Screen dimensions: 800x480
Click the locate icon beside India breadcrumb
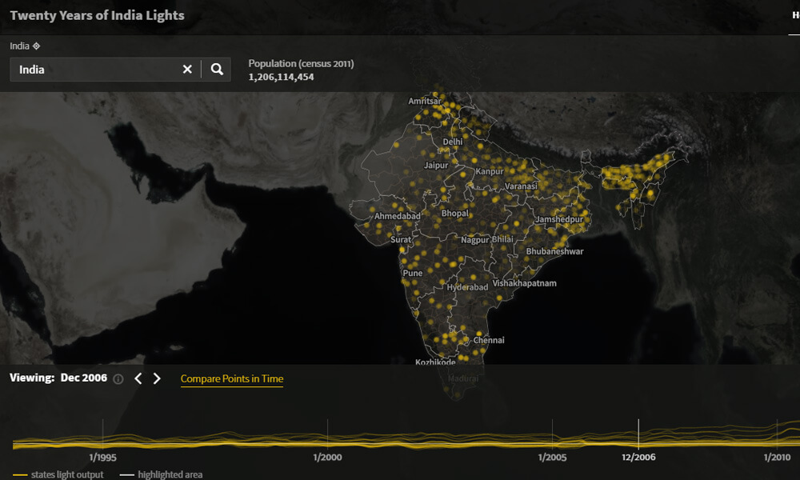click(x=37, y=46)
